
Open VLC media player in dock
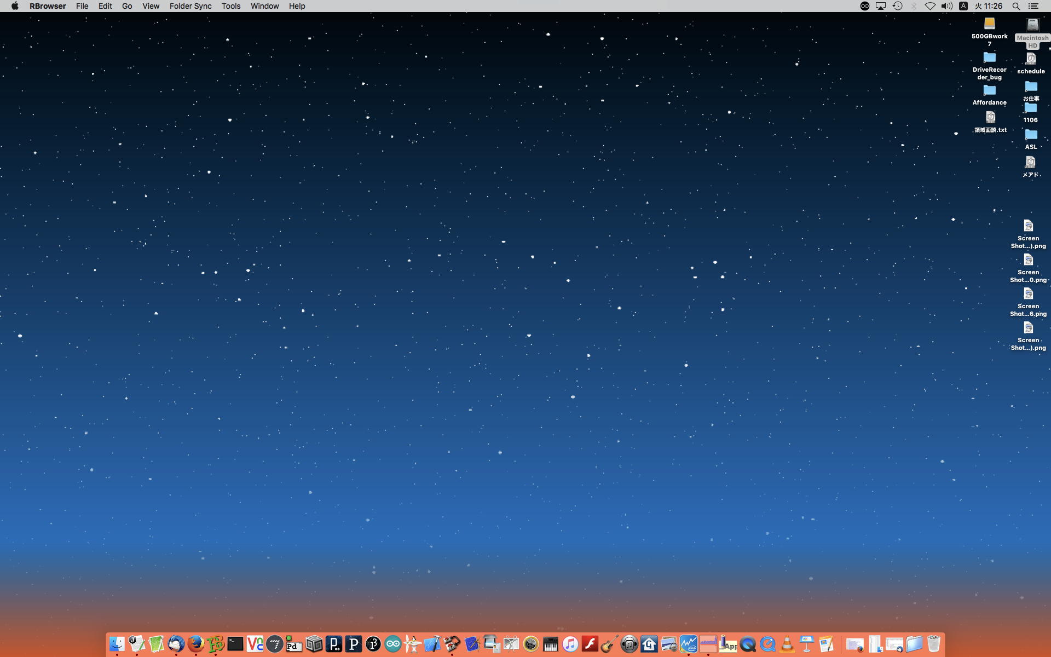tap(787, 644)
